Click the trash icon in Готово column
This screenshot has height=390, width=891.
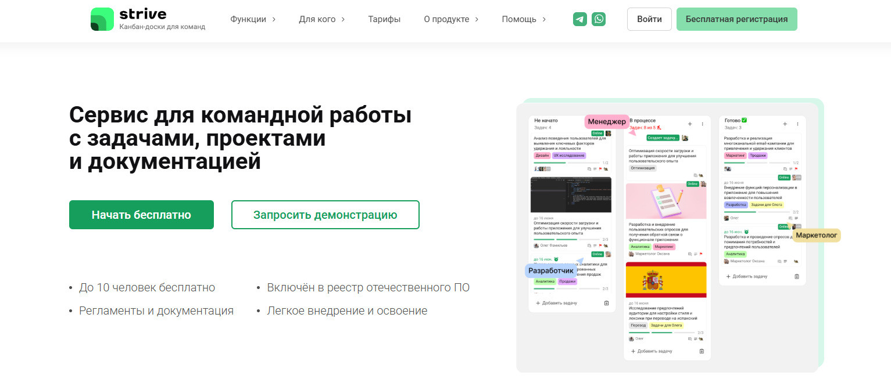(x=797, y=276)
